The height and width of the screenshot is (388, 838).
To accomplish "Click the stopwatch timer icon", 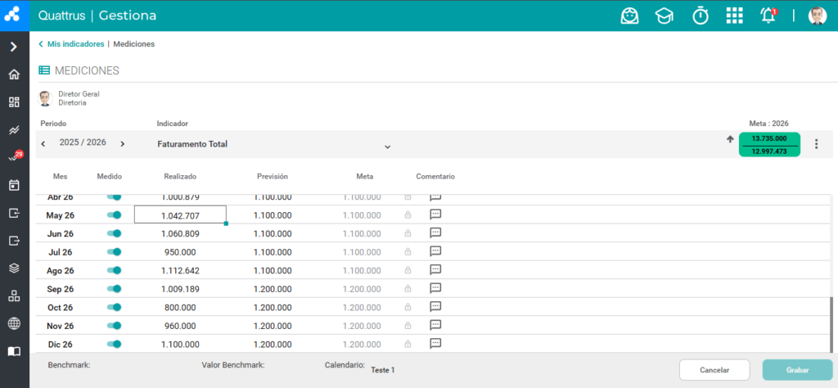I will (x=701, y=16).
